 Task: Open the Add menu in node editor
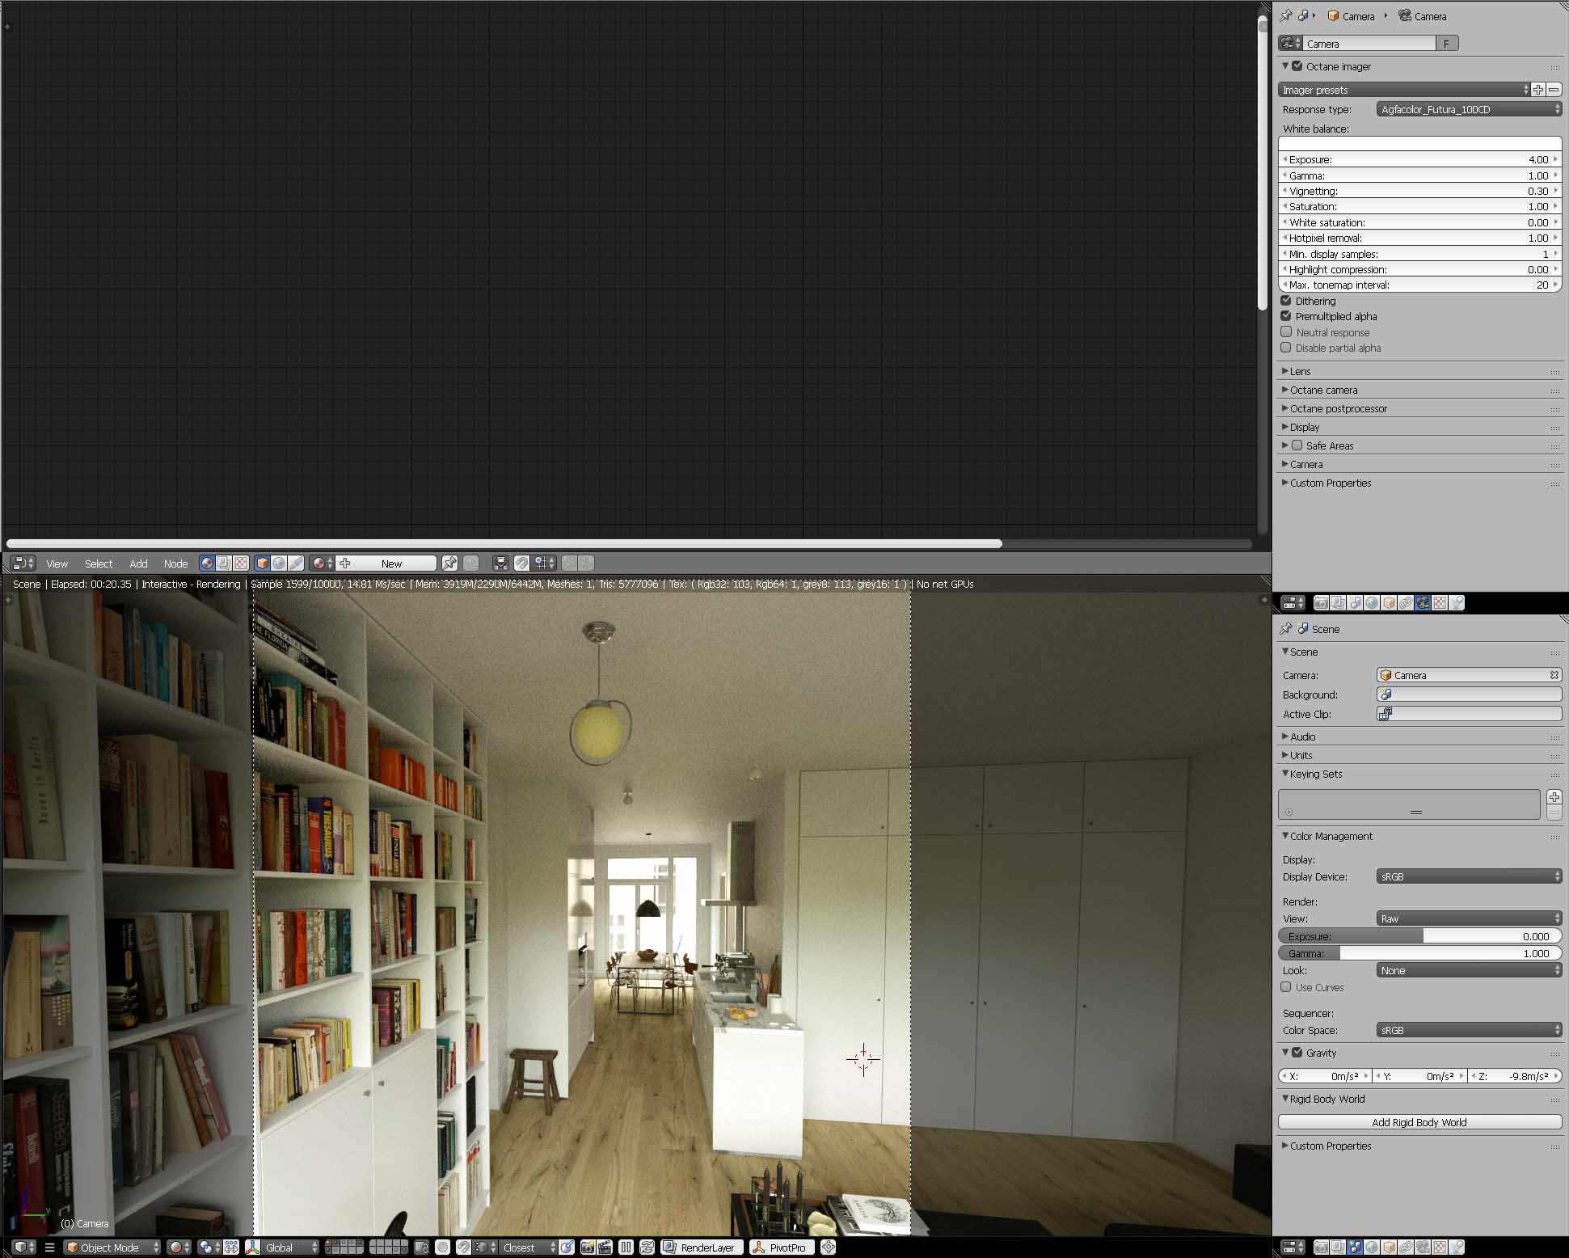coord(138,564)
